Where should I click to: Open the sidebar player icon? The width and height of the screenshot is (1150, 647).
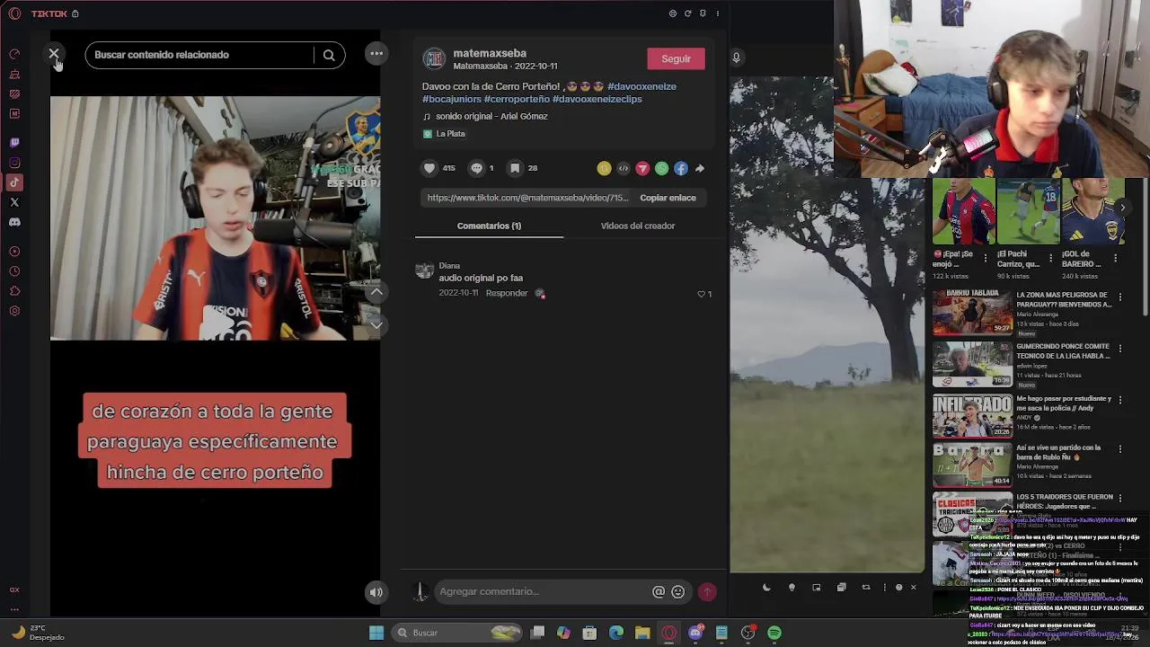14,252
